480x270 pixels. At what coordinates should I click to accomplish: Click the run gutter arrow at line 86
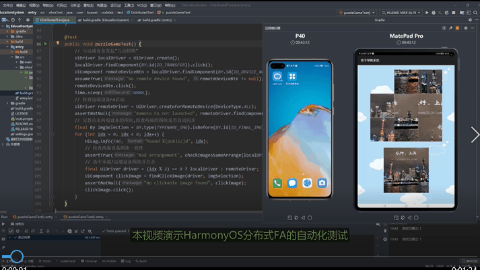pyautogui.click(x=45, y=44)
